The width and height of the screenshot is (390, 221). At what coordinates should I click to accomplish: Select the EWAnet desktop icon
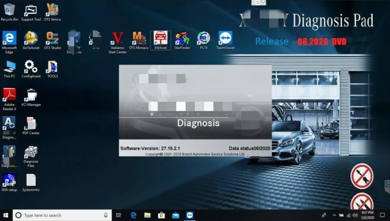pos(160,40)
